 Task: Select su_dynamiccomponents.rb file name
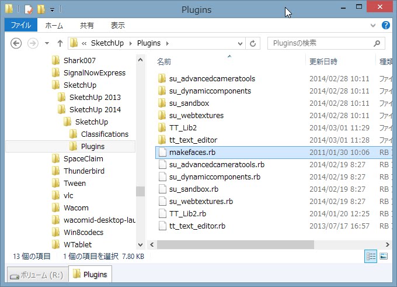tap(215, 177)
